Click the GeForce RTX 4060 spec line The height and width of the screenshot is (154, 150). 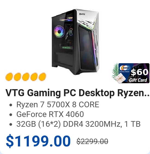click(50, 114)
